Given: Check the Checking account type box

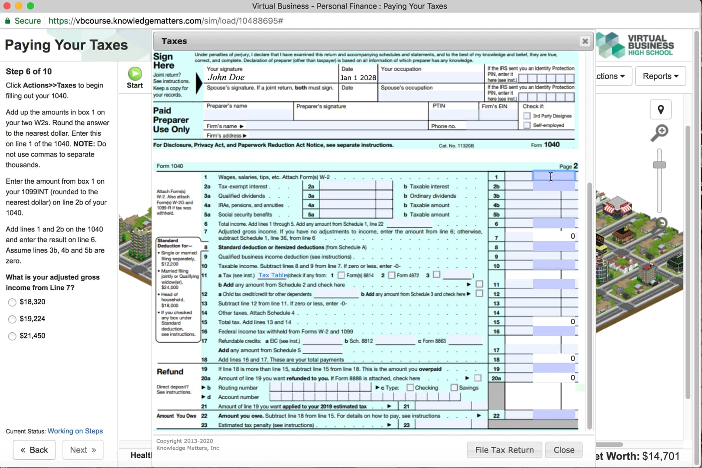Looking at the screenshot, I should (410, 387).
